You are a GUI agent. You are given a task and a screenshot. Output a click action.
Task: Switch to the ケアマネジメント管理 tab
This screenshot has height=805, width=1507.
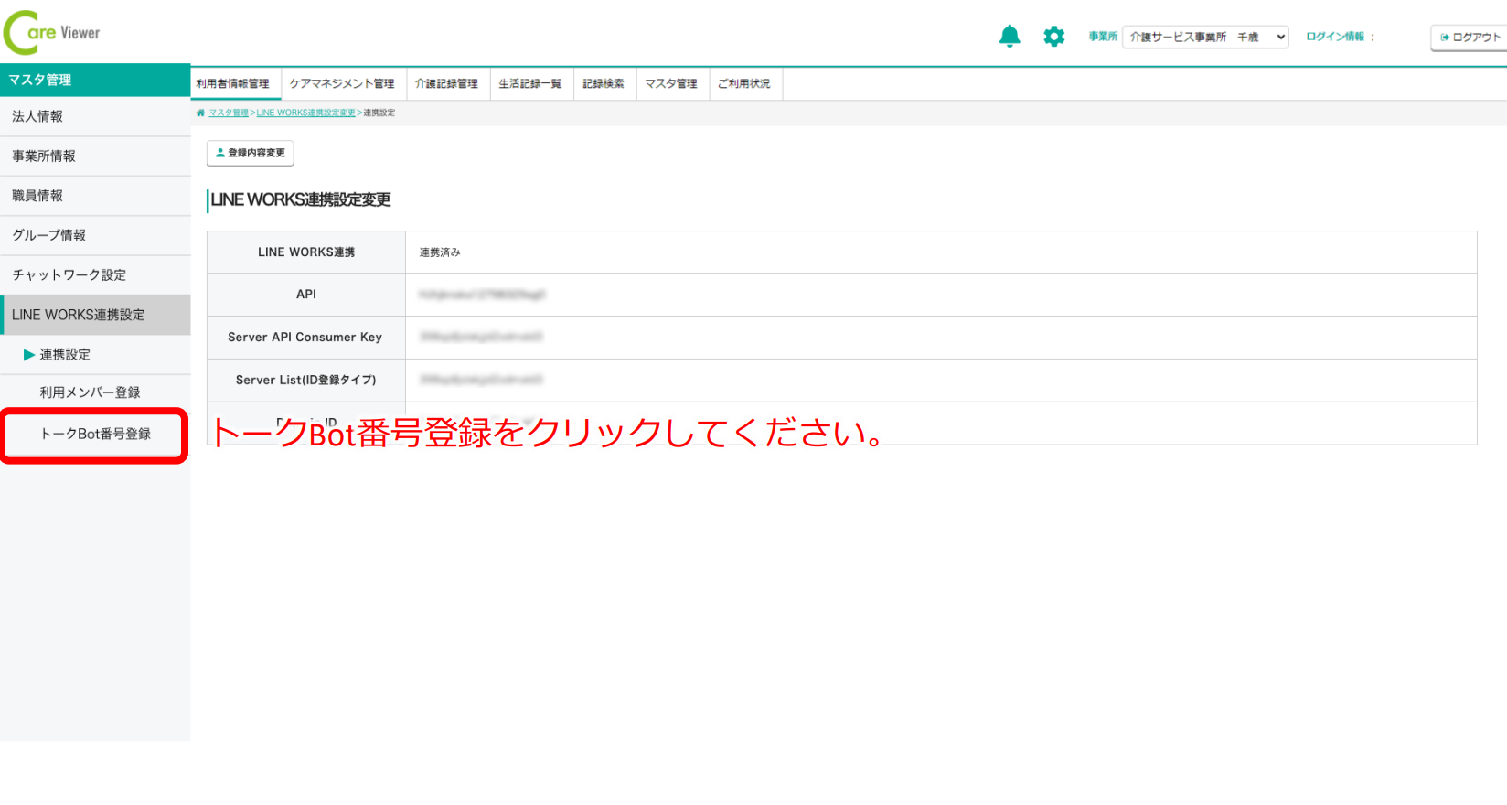tap(342, 83)
